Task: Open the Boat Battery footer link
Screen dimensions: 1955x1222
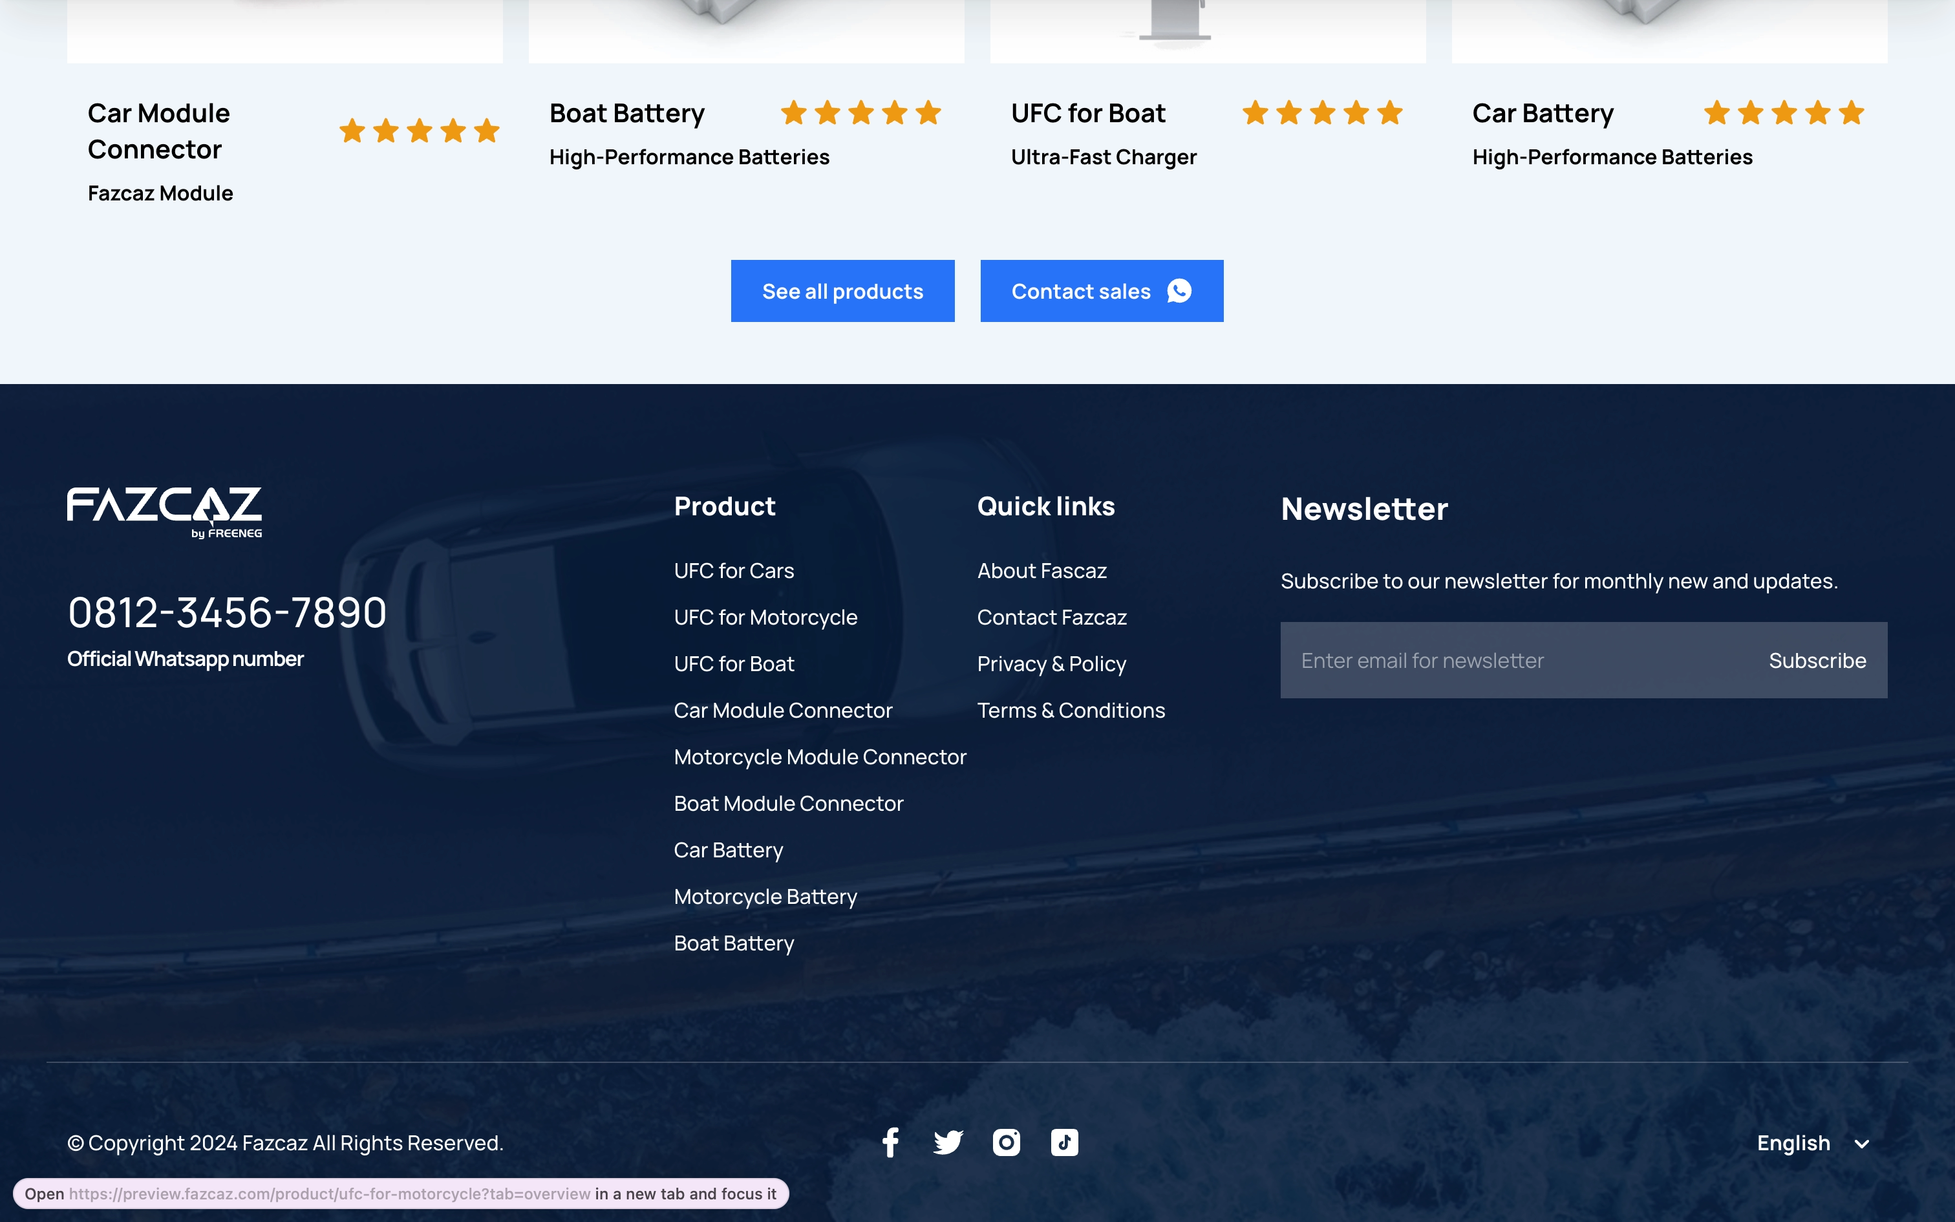Action: (734, 943)
